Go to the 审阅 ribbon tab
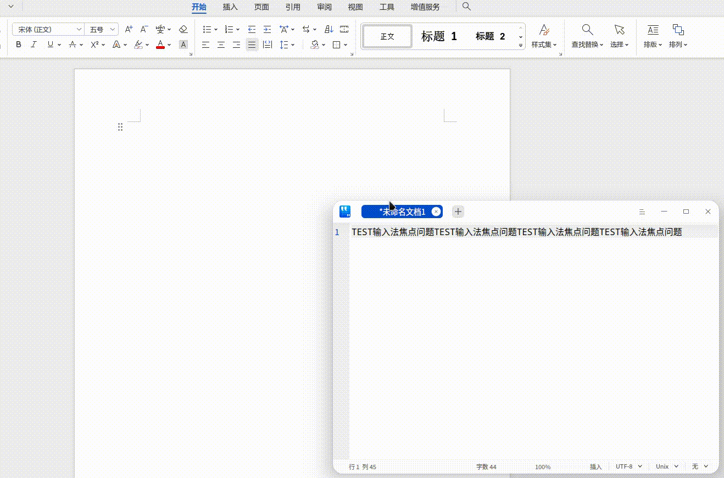The height and width of the screenshot is (478, 724). tap(324, 7)
